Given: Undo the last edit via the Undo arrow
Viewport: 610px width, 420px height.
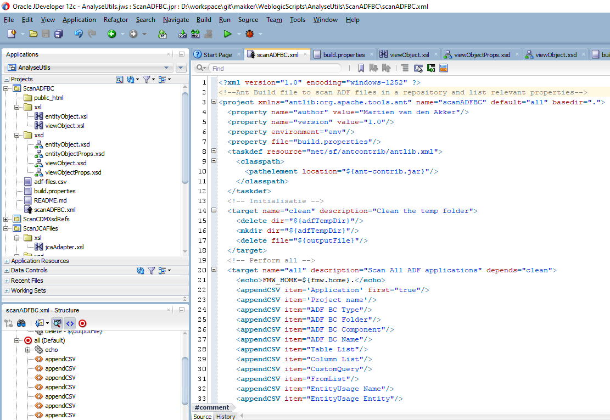Looking at the screenshot, I should coord(77,33).
